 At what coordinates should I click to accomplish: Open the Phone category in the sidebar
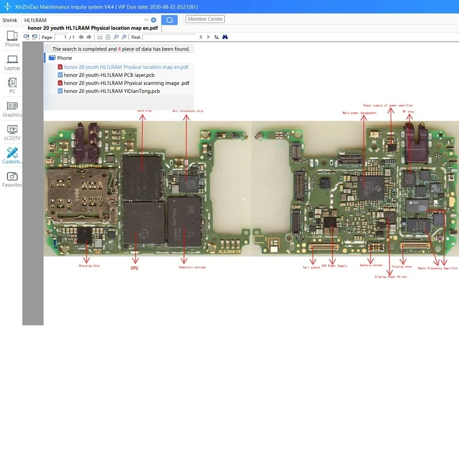point(12,39)
